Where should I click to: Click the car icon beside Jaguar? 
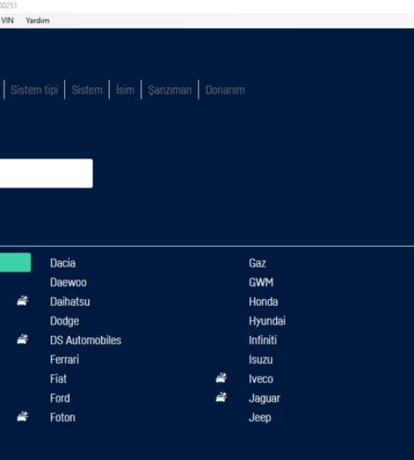coord(222,397)
